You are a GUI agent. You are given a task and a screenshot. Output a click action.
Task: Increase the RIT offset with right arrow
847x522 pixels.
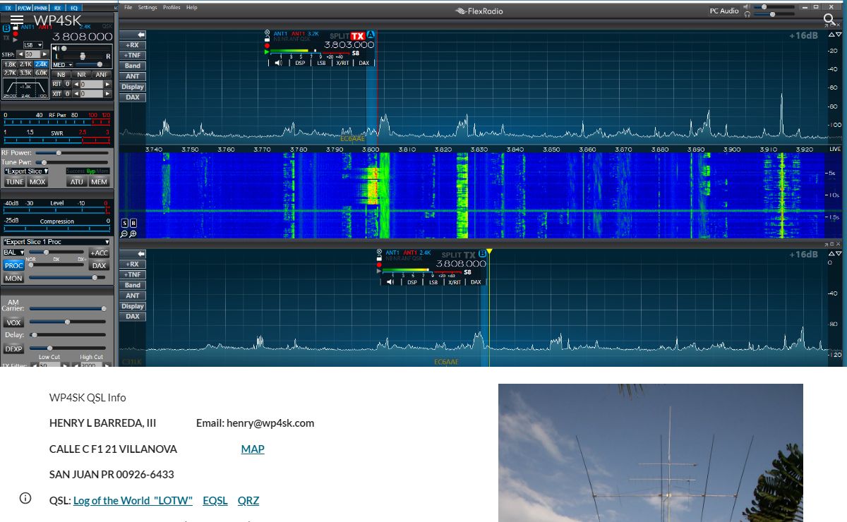(107, 84)
